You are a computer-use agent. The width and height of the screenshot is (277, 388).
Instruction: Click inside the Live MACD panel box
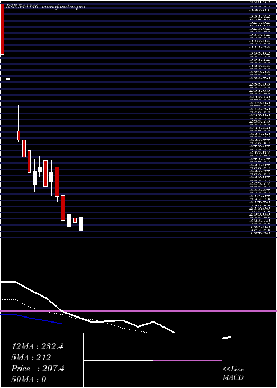pyautogui.click(x=152, y=360)
